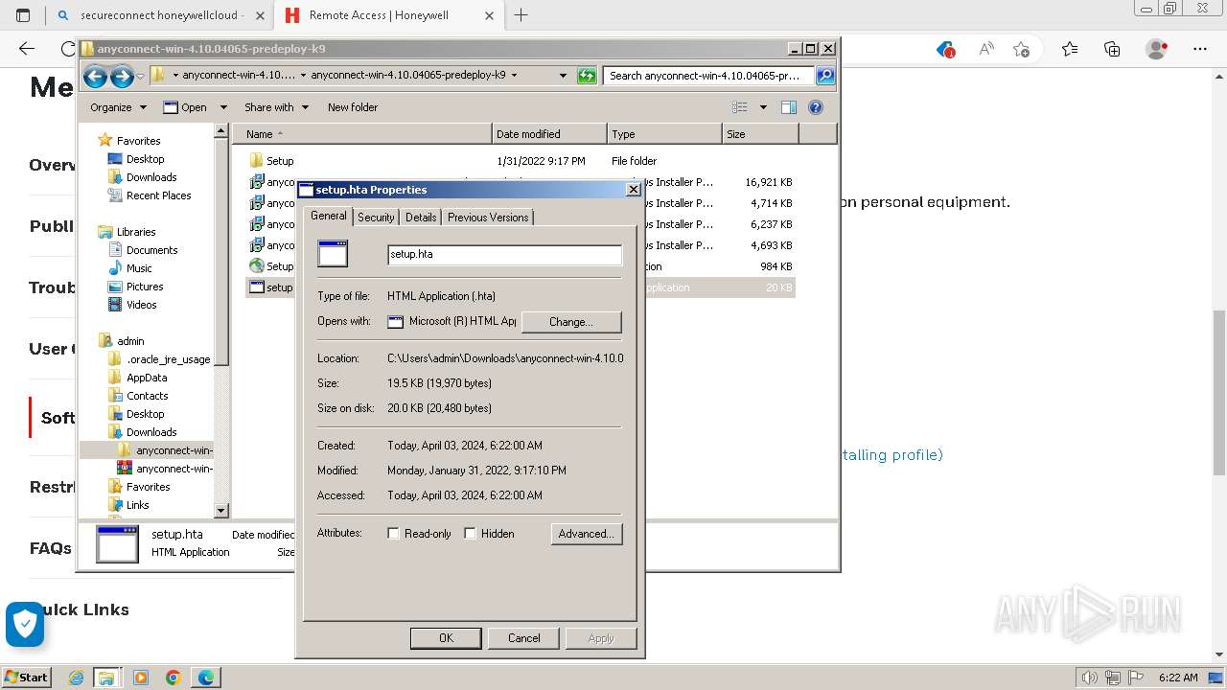The image size is (1227, 690).
Task: Click navigation pane scroll down arrow
Action: [x=221, y=512]
